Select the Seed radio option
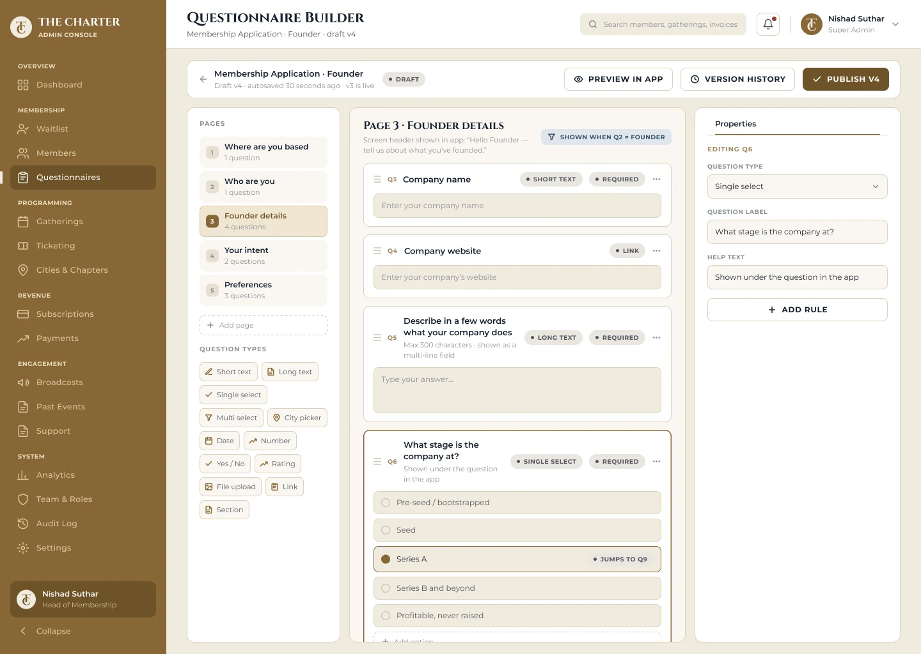Image resolution: width=921 pixels, height=654 pixels. (x=386, y=530)
